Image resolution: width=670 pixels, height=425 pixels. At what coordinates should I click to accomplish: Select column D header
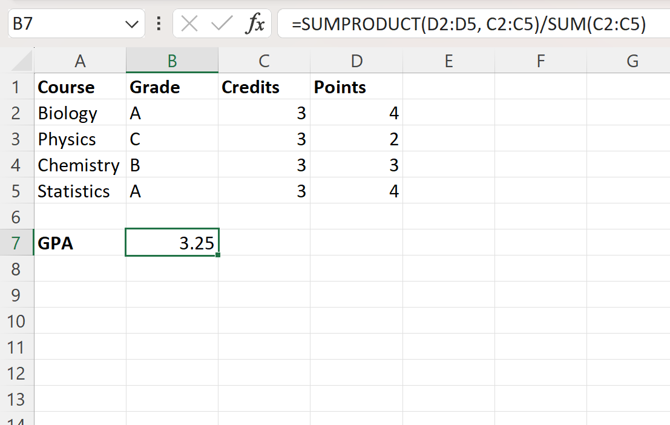point(356,61)
